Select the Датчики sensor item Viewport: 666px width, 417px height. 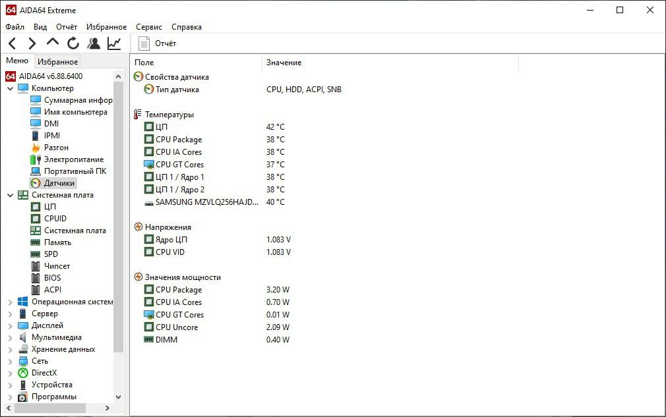(x=53, y=183)
